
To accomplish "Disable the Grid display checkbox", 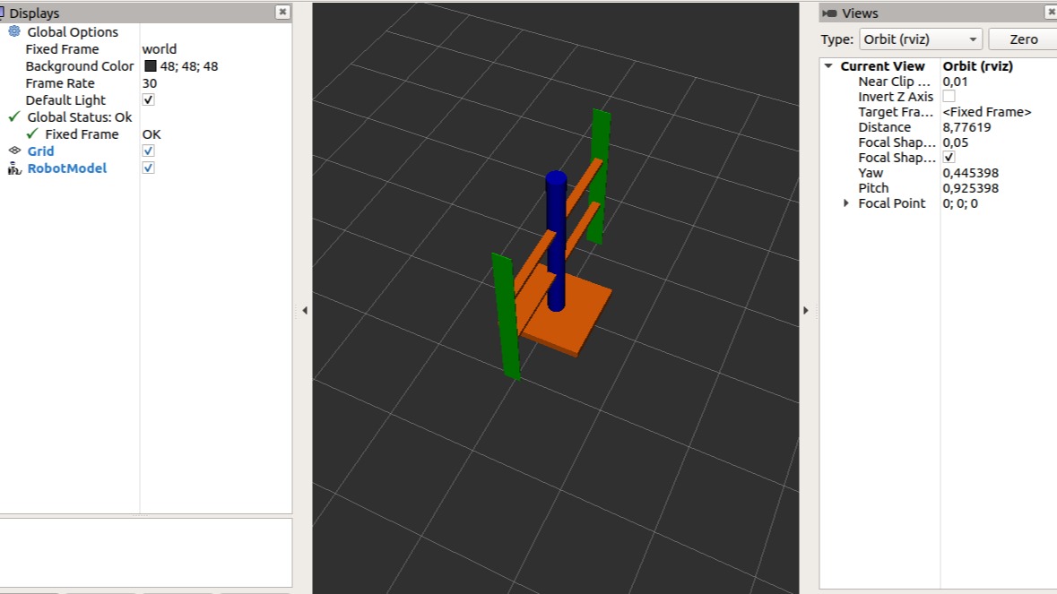I will [x=148, y=151].
